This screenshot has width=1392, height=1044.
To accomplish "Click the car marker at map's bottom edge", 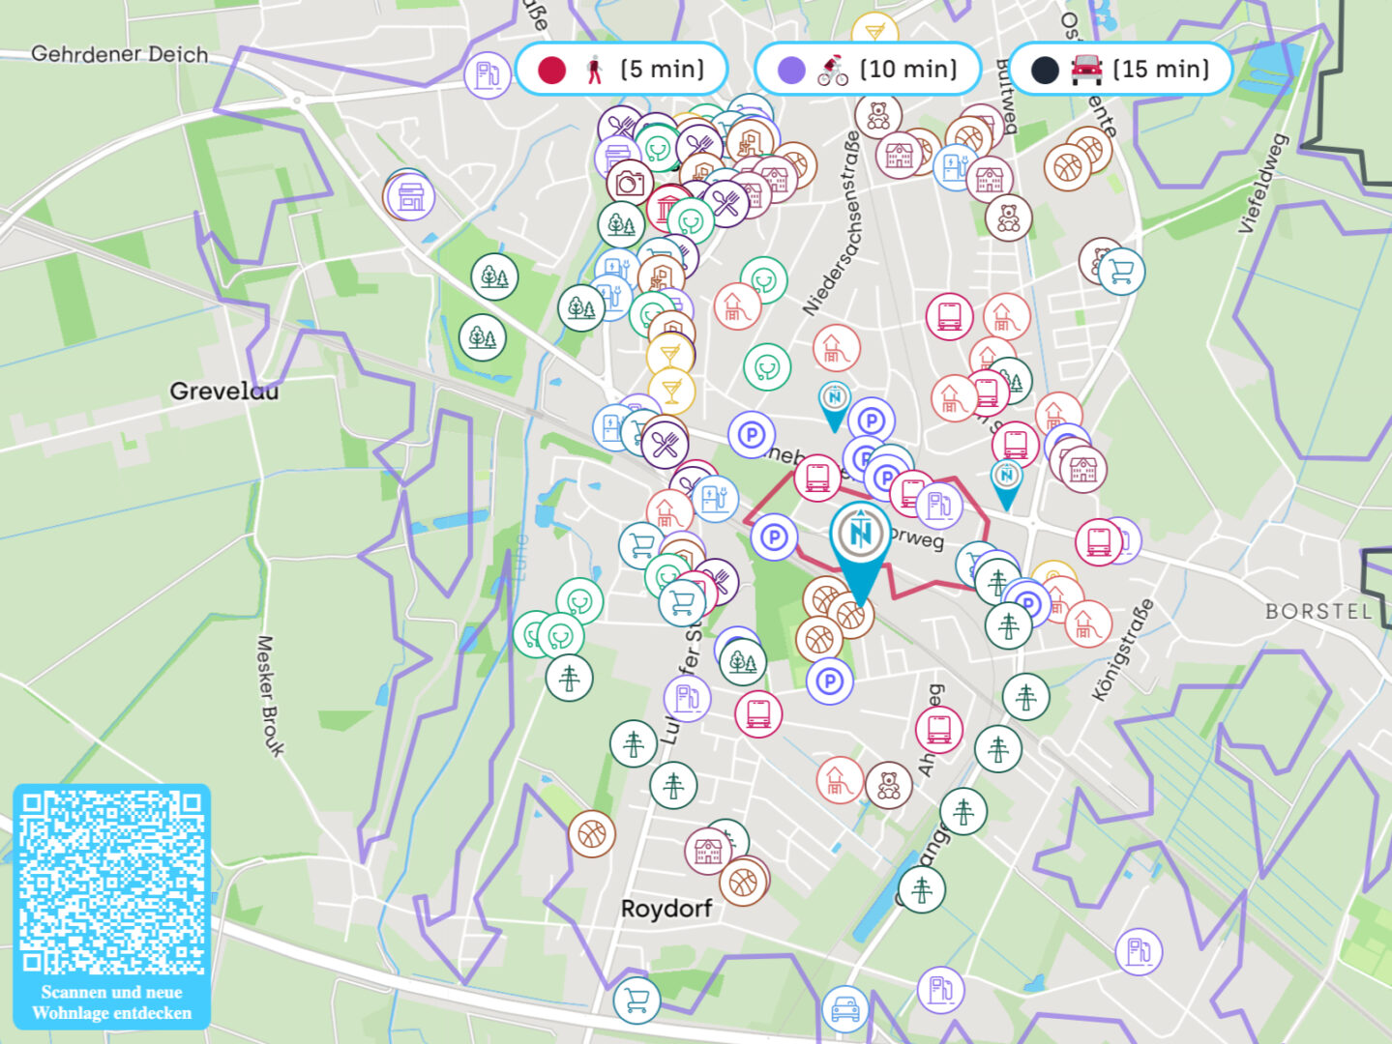I will 845,1008.
